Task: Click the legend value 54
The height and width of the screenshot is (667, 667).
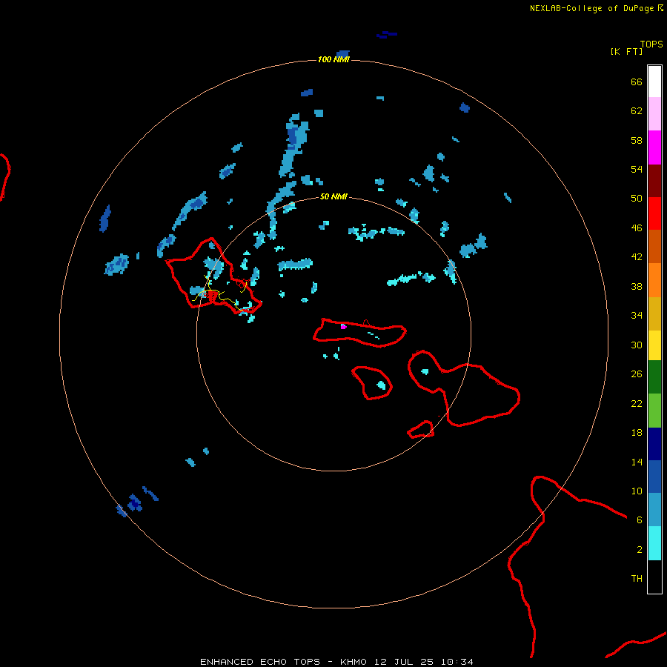Action: click(637, 169)
